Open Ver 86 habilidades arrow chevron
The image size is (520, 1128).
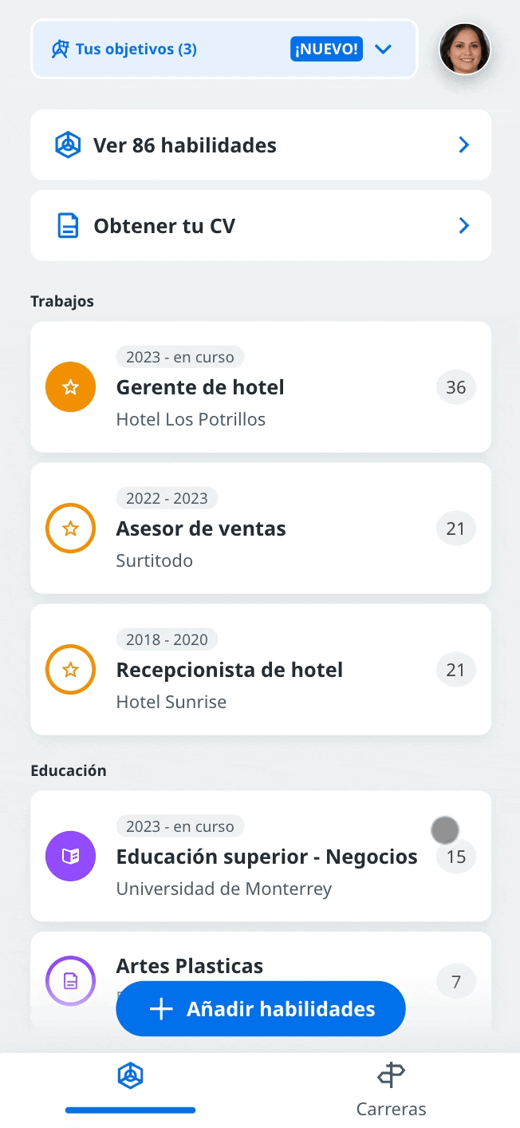[463, 145]
